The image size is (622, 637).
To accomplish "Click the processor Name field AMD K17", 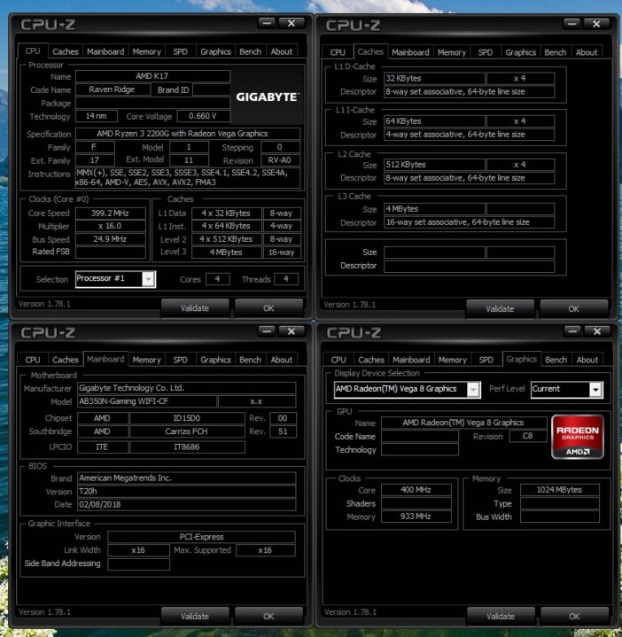I will point(152,76).
